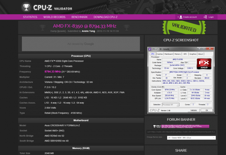226x155 pixels.
Task: Click the Core Speed field in CPU-Z
Action: point(169,90)
